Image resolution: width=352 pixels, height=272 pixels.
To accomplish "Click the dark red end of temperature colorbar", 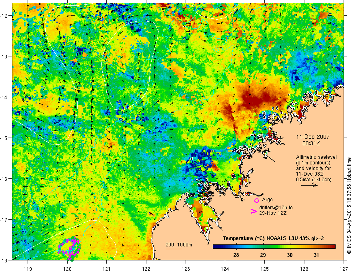I will click(x=333, y=247).
